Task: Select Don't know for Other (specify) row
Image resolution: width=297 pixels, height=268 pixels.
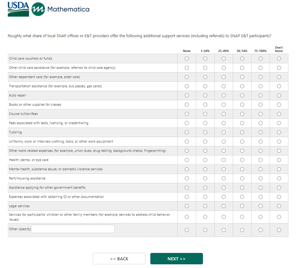Action: point(279,230)
